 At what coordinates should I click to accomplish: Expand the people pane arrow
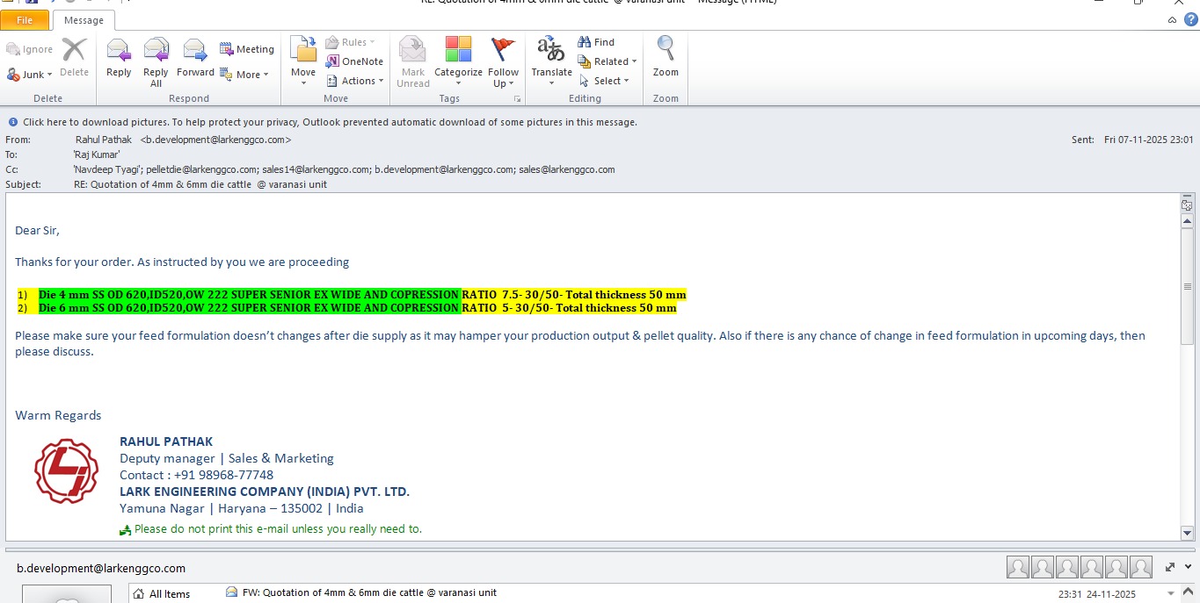click(x=1187, y=568)
